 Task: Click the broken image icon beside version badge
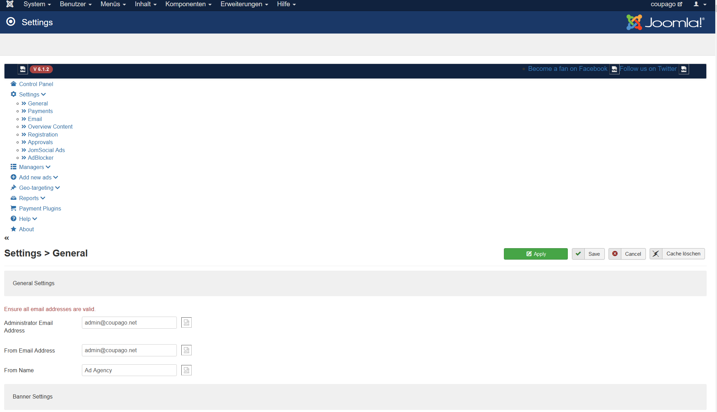click(x=23, y=69)
